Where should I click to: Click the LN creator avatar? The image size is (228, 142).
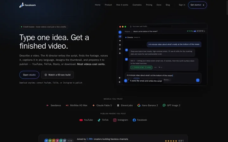(61, 140)
